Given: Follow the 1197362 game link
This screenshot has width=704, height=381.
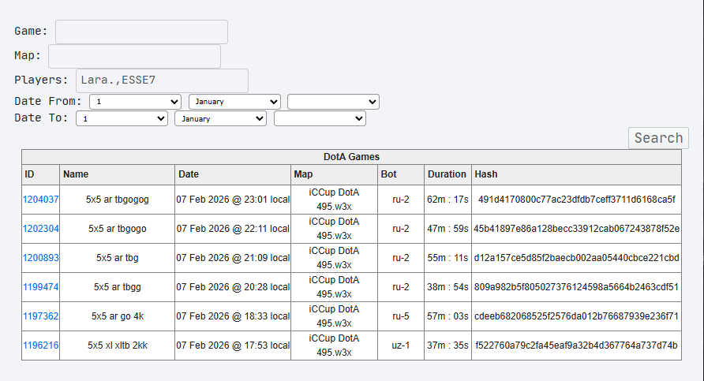Looking at the screenshot, I should (x=41, y=316).
